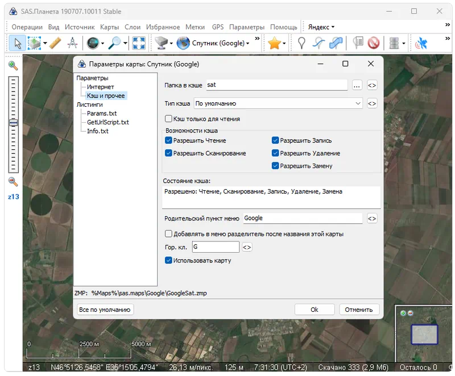Viewport: 455px width, 376px height.
Task: Confirm with the Ok button
Action: (315, 310)
